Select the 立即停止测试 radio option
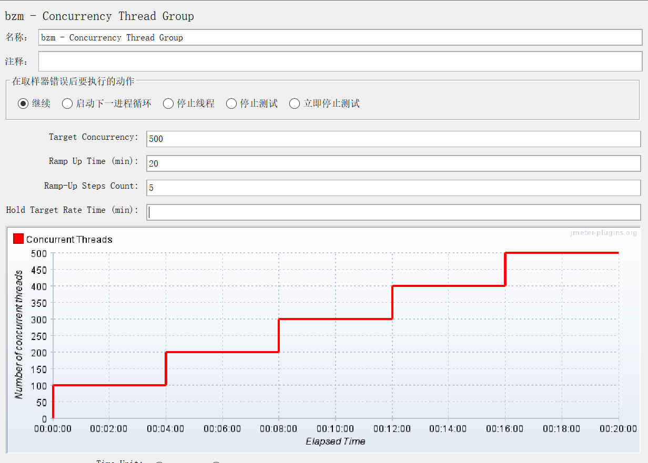648x463 pixels. [x=325, y=104]
